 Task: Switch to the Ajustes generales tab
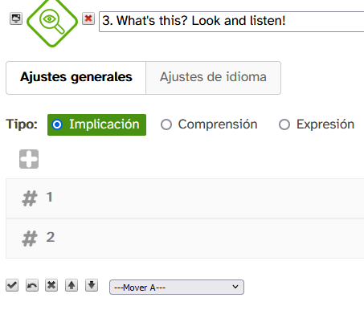coord(76,78)
